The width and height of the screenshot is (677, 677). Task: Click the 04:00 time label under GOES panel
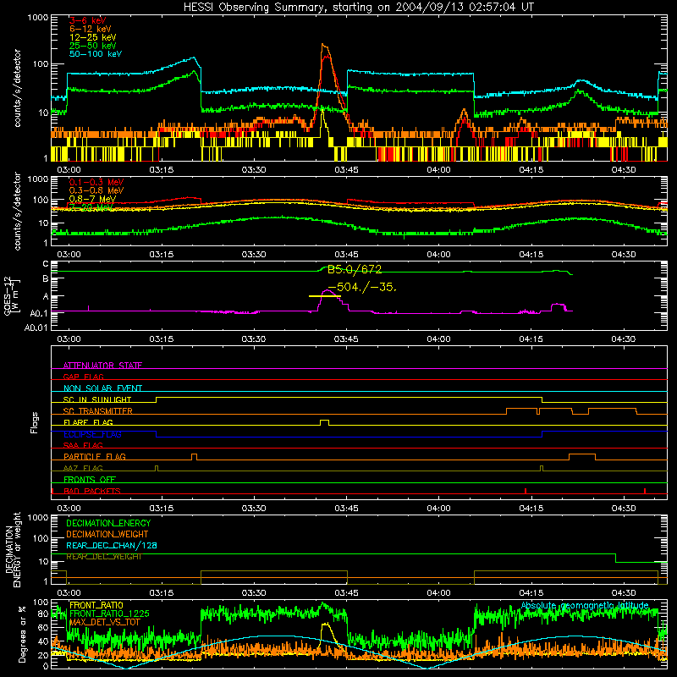(438, 339)
